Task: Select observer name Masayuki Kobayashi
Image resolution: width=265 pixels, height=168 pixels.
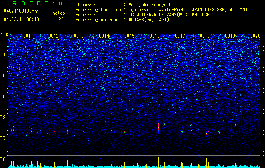Action: coord(151,5)
